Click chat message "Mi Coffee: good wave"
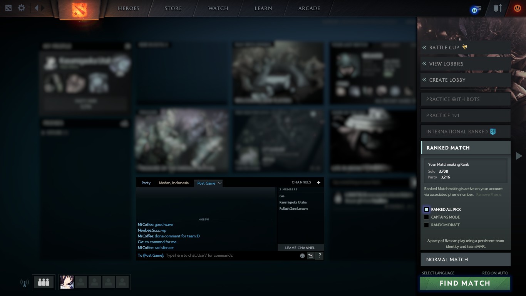Image resolution: width=526 pixels, height=296 pixels. pyautogui.click(x=156, y=225)
